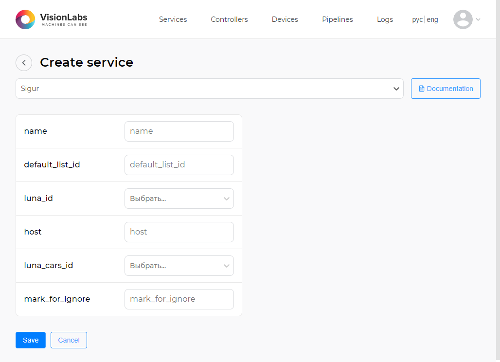This screenshot has width=500, height=362.
Task: Switch language to eng
Action: [432, 20]
